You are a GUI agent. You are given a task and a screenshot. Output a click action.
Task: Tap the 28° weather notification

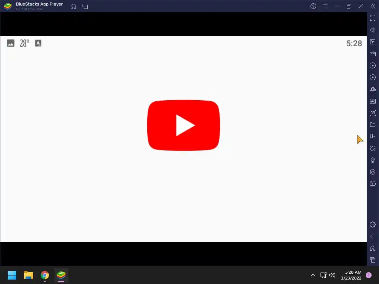coord(24,43)
